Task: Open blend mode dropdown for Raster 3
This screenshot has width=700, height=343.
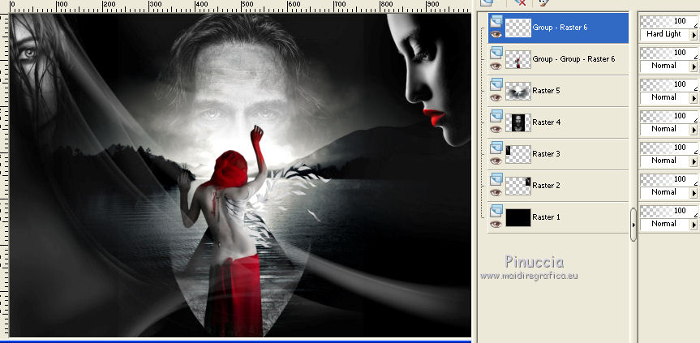Action: tap(694, 161)
